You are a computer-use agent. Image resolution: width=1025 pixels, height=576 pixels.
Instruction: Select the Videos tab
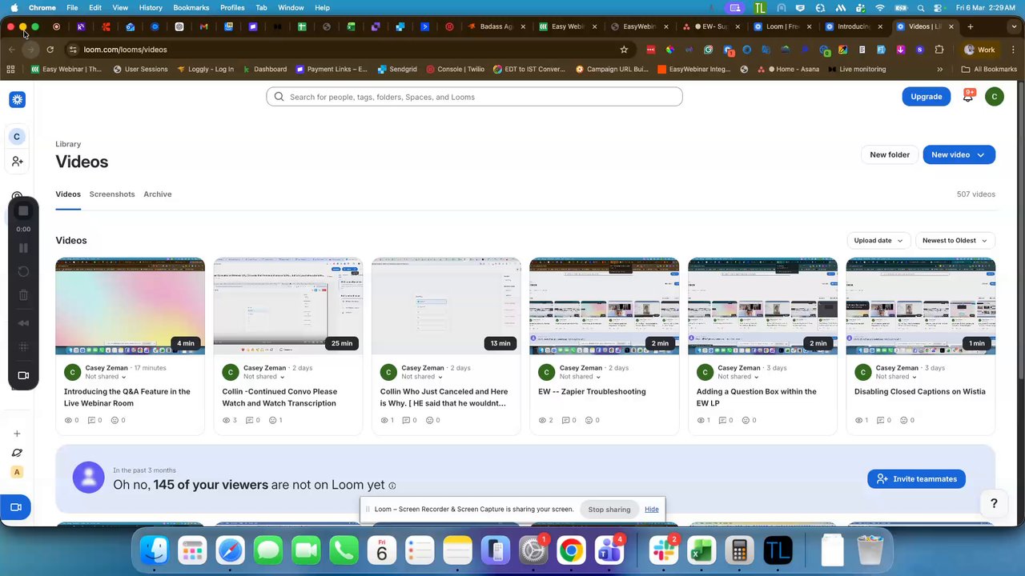(68, 194)
